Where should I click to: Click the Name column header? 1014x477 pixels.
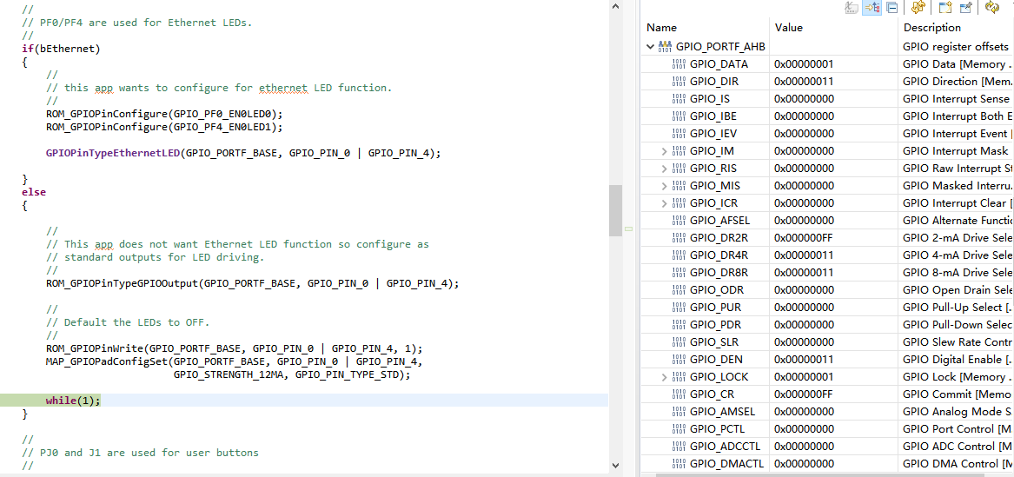pos(705,28)
